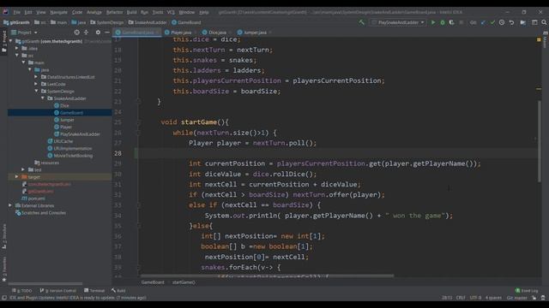The height and width of the screenshot is (308, 549).
Task: Open PlaySnakeAndLadder class in project tree
Action: [77, 134]
